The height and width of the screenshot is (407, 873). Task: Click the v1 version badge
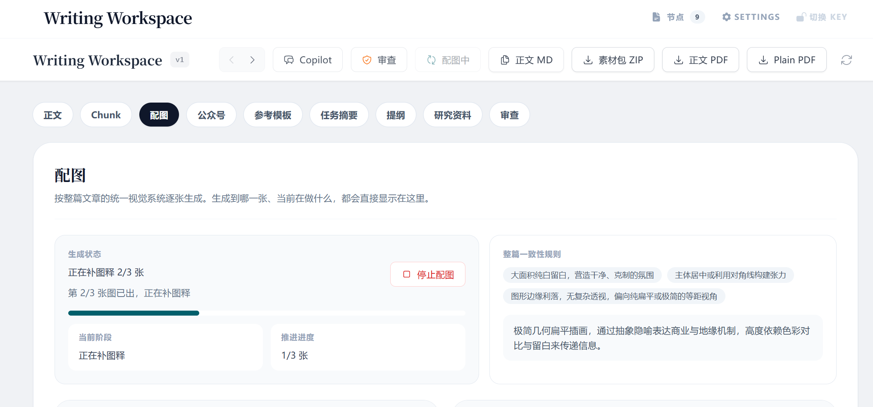click(179, 60)
